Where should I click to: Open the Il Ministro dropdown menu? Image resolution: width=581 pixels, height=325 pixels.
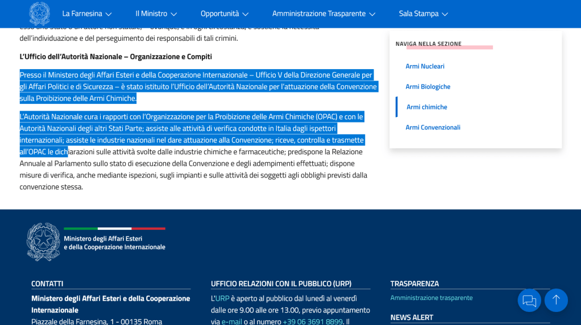156,14
